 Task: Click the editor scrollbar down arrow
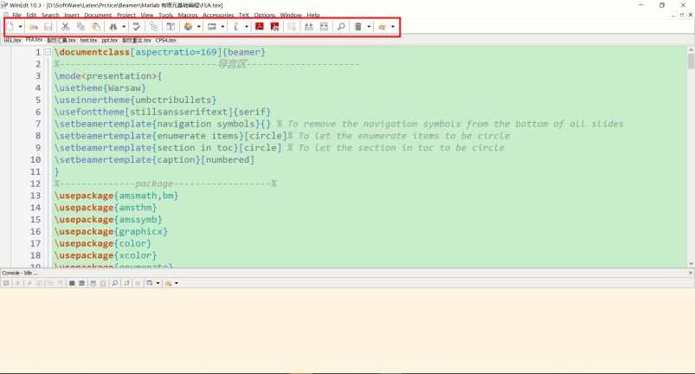click(691, 264)
